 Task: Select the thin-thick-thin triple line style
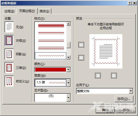click(x=51, y=48)
